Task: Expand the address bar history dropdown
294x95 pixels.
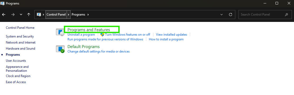Action: pyautogui.click(x=222, y=15)
